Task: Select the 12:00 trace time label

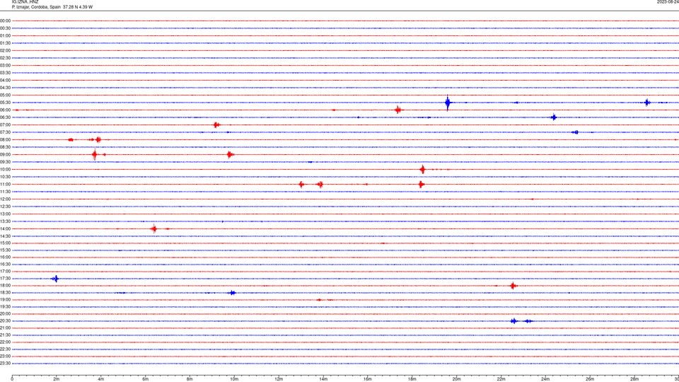Action: (5, 199)
